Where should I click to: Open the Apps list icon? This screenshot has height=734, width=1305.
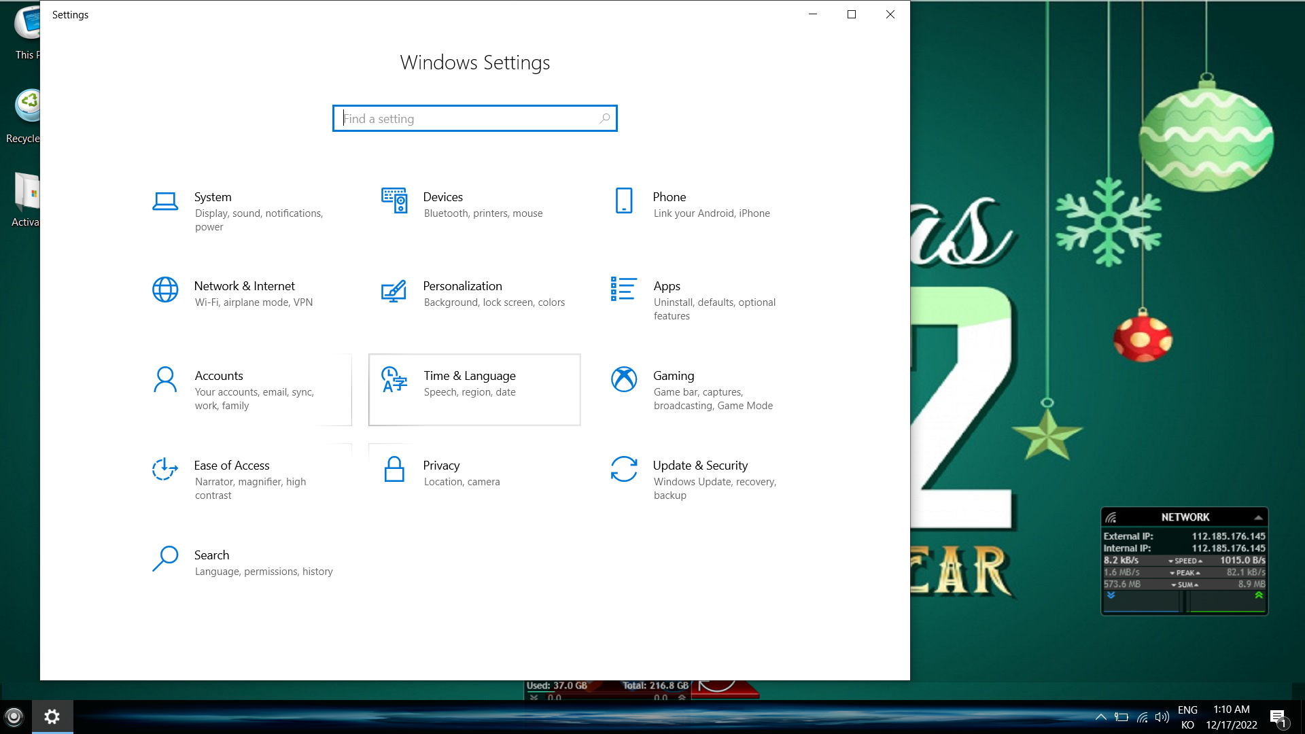624,289
